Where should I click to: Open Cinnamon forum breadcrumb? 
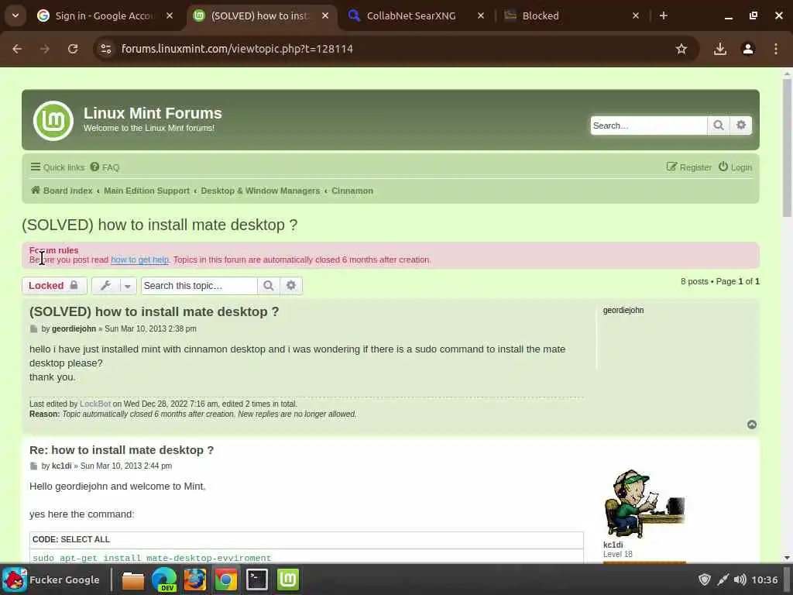tap(352, 191)
